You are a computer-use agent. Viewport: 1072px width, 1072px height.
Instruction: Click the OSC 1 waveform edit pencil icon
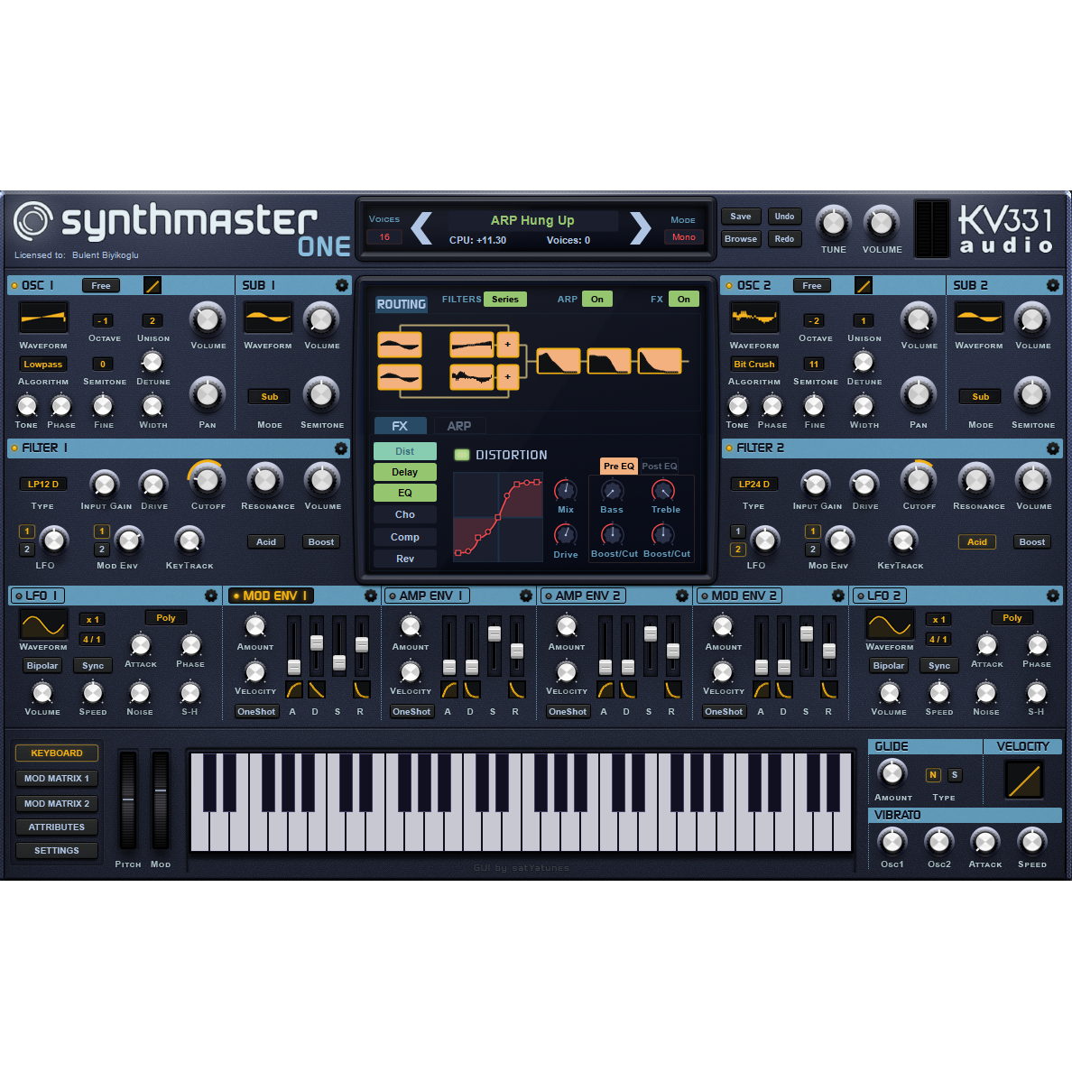152,285
